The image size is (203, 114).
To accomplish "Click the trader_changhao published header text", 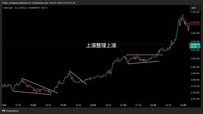I will coord(38,3).
